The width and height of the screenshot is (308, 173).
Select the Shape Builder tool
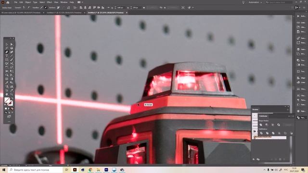tap(6, 75)
